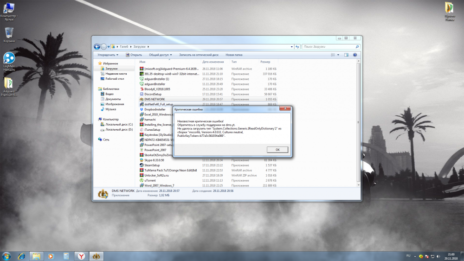Toggle the preview pane button
This screenshot has height=261, width=464.
point(346,55)
